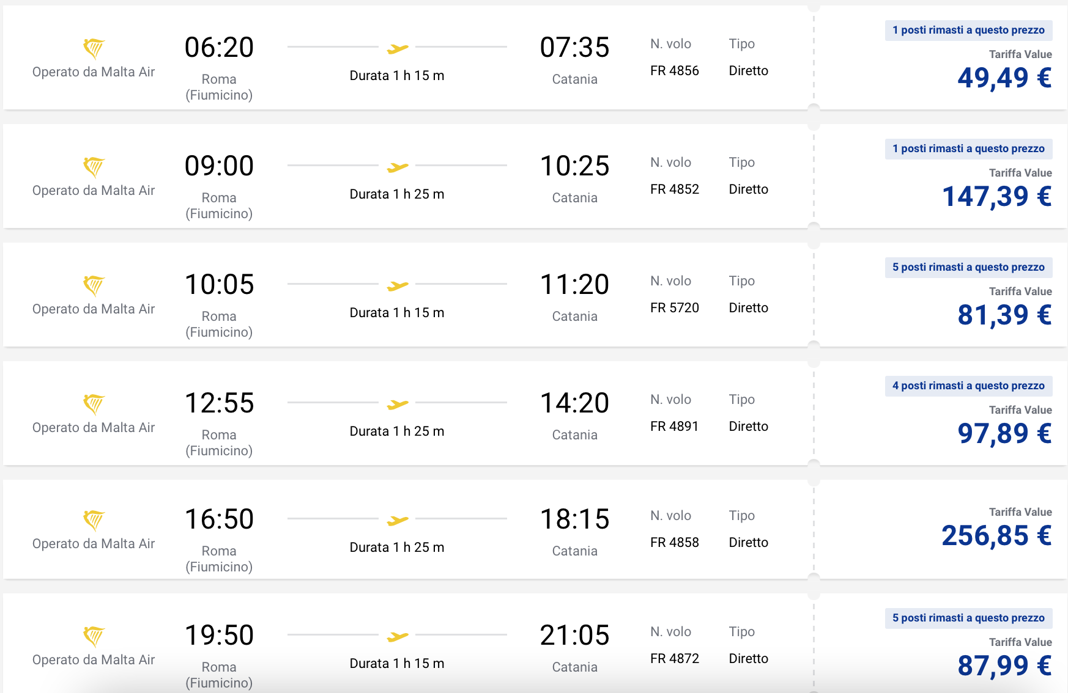Click the airline logo on the 10:05 flight

[94, 285]
